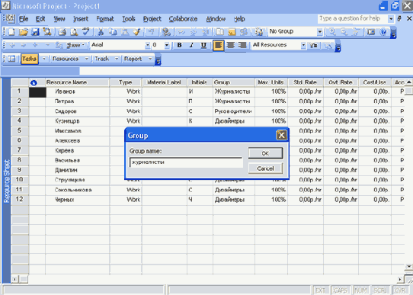Click the Zoom Out magnifier
The image size is (413, 295).
click(x=344, y=32)
